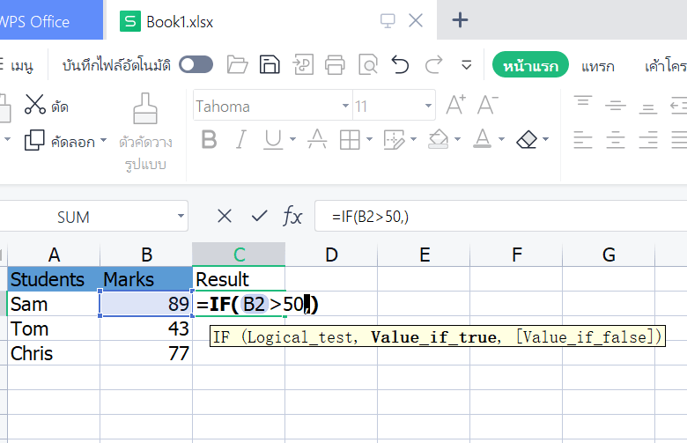687x443 pixels.
Task: Click the Print icon
Action: click(335, 65)
